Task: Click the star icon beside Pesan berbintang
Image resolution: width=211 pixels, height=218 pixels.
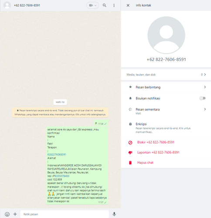Action: pyautogui.click(x=130, y=87)
